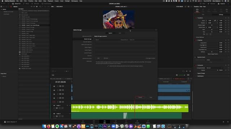231x129 pixels.
Task: Switch to the System preferences tab
Action: 110,33
